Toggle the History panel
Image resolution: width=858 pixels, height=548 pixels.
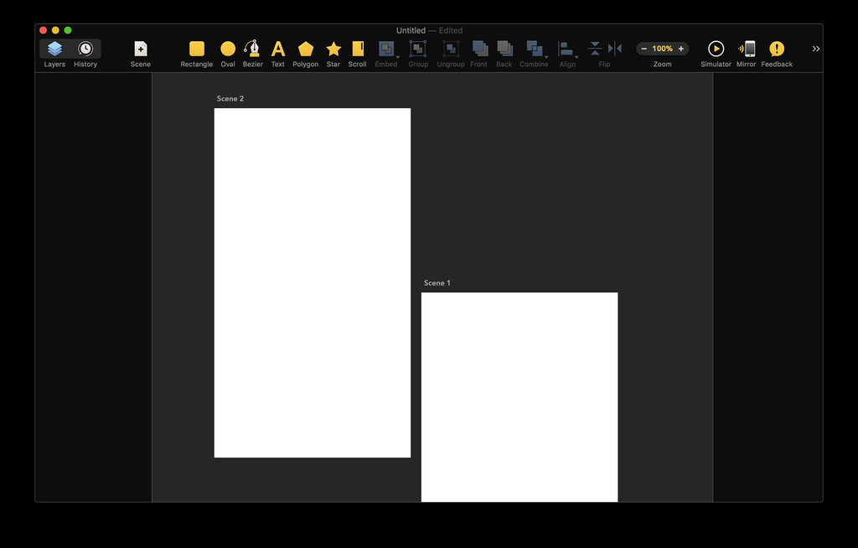click(x=85, y=49)
